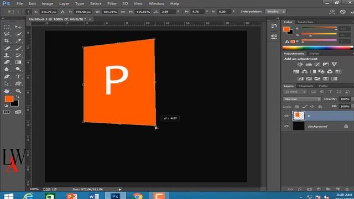354x199 pixels.
Task: Select the Lasso tool
Action: click(7, 34)
